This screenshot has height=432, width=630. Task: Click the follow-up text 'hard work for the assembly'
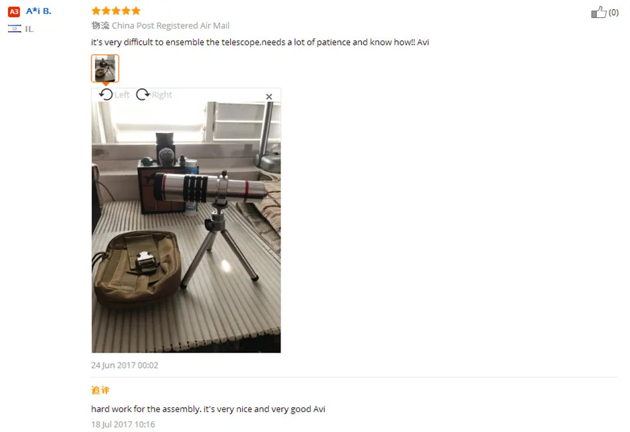pos(208,409)
